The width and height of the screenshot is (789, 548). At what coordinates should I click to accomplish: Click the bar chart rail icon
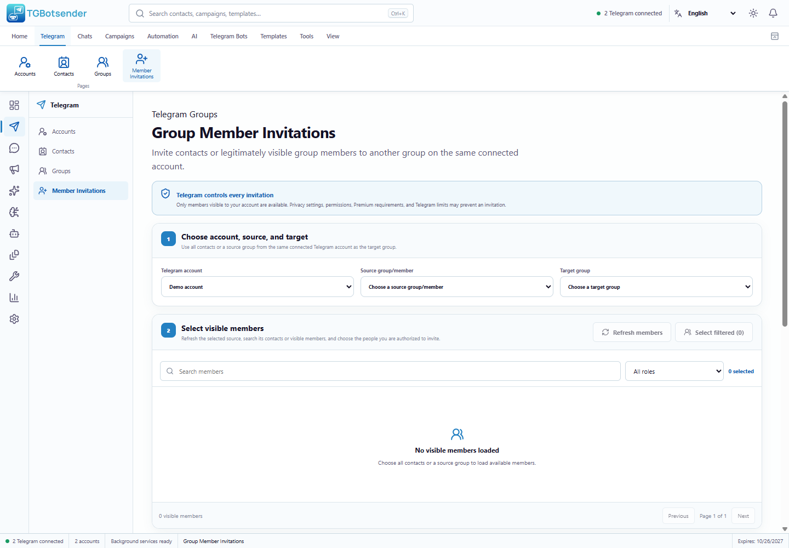(14, 298)
